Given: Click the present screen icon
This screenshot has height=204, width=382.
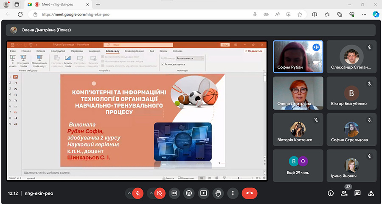Looking at the screenshot, I should (x=203, y=193).
